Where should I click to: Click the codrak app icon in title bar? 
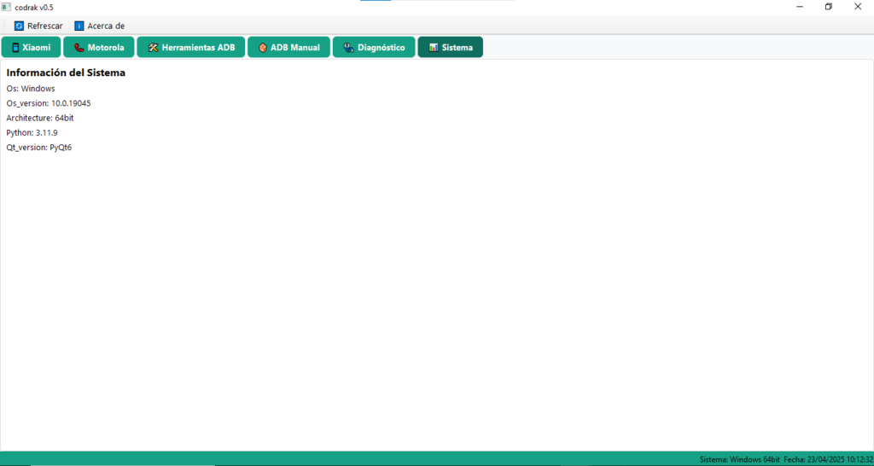(7, 7)
